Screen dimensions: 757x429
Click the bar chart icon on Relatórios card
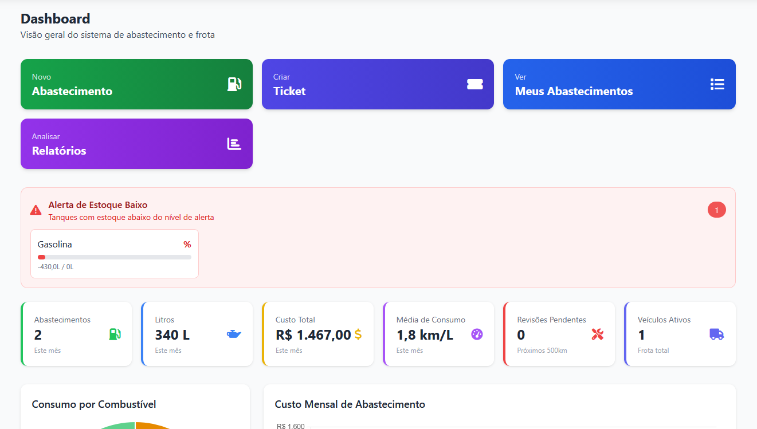click(234, 144)
